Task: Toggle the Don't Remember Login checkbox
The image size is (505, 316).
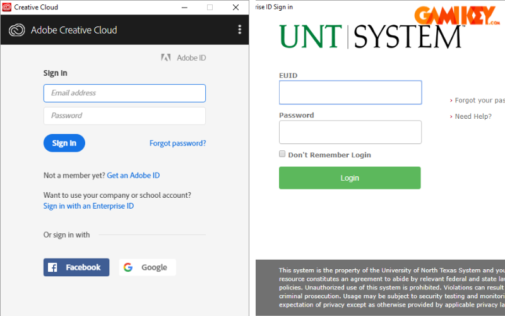Action: (x=282, y=154)
